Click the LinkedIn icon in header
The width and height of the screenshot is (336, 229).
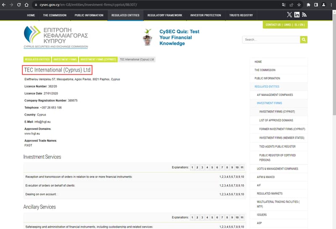click(x=297, y=15)
